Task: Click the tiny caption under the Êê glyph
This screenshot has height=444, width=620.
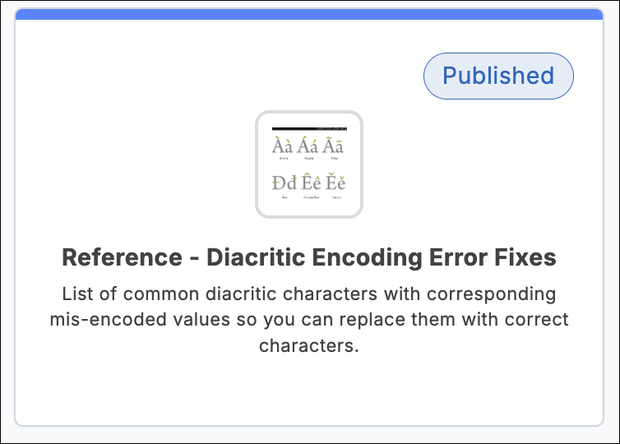Action: coord(310,197)
